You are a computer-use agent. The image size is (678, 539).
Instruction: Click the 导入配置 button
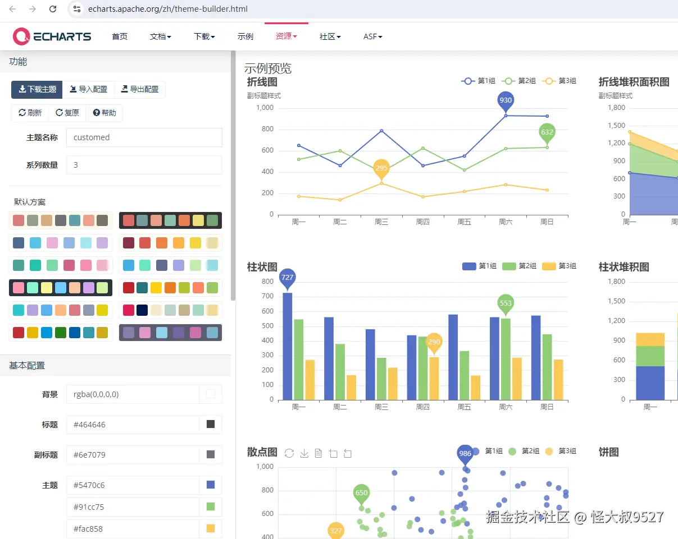(88, 89)
